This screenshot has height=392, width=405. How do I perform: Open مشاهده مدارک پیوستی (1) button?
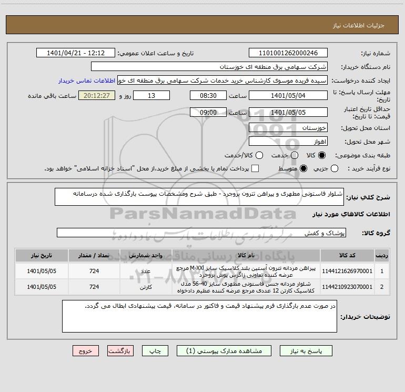tap(224, 351)
